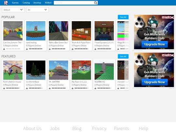
Task: Click thumbs-up icon under Mt. WATRBX
Action: point(50,88)
